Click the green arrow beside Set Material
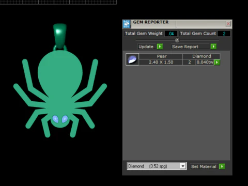 [222, 166]
